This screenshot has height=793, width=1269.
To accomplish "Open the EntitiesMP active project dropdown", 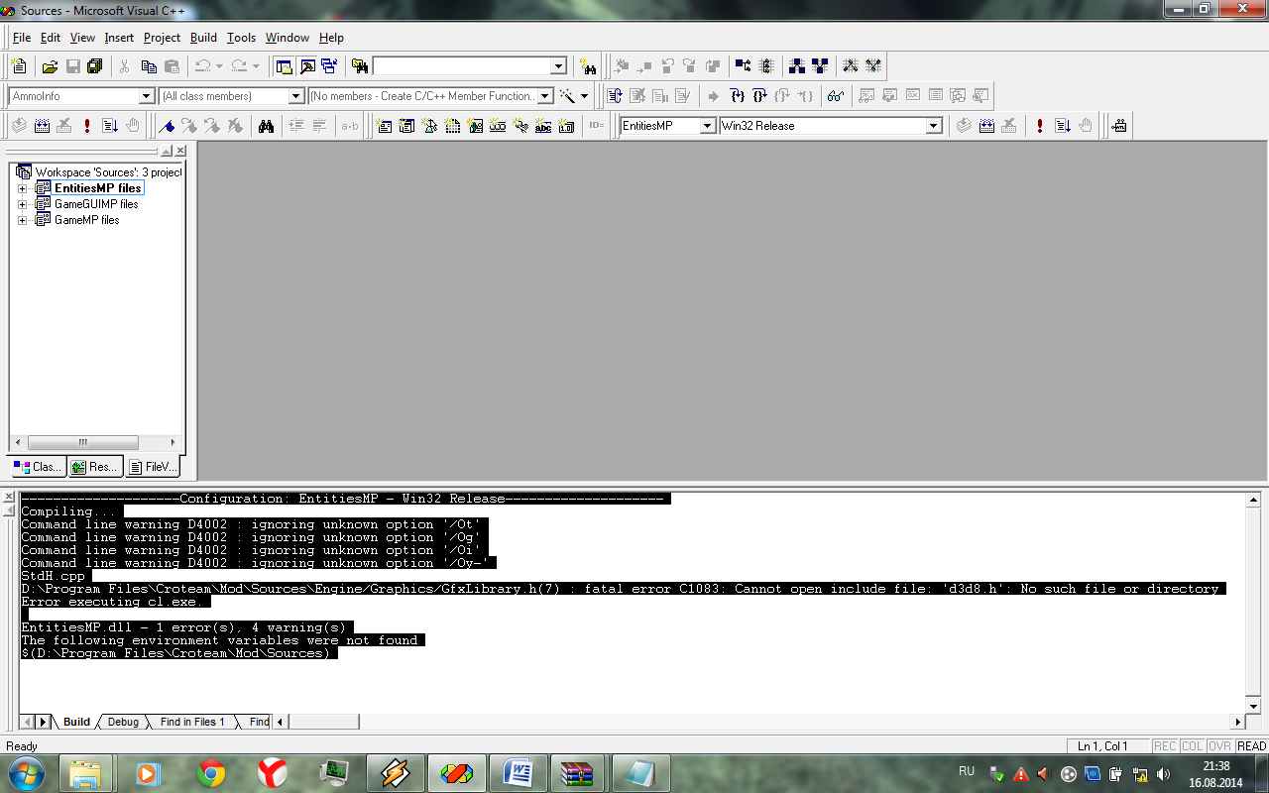I will click(708, 126).
